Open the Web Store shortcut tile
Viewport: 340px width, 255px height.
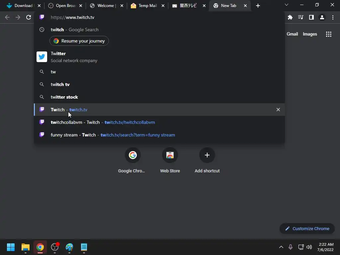click(170, 160)
